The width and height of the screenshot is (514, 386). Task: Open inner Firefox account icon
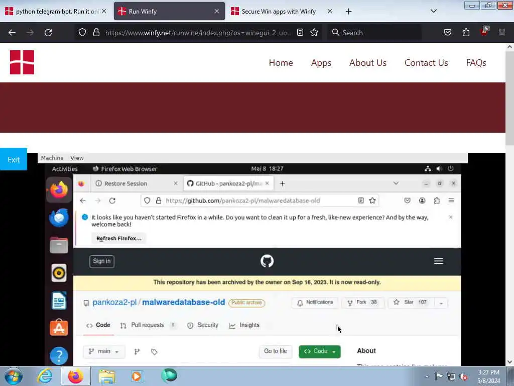(x=422, y=201)
